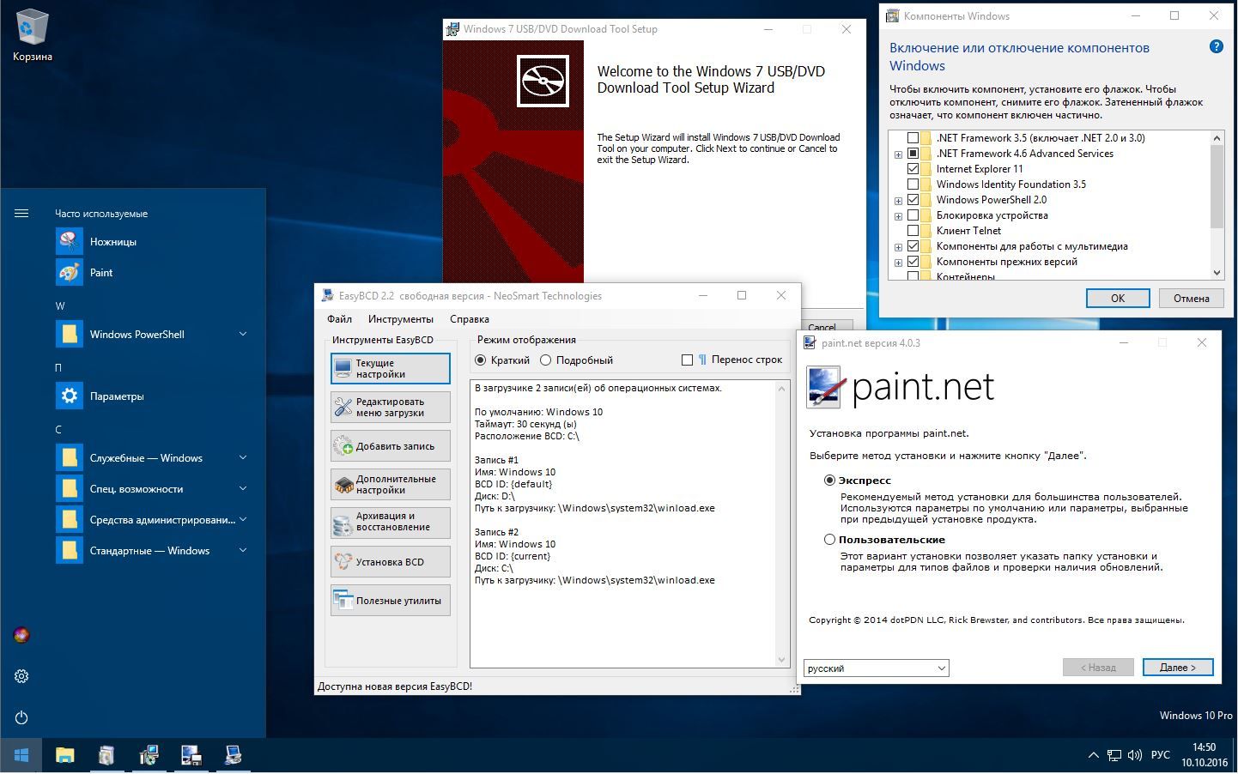Show hidden tray icons chevron
Screen dimensions: 1238x774
1093,755
